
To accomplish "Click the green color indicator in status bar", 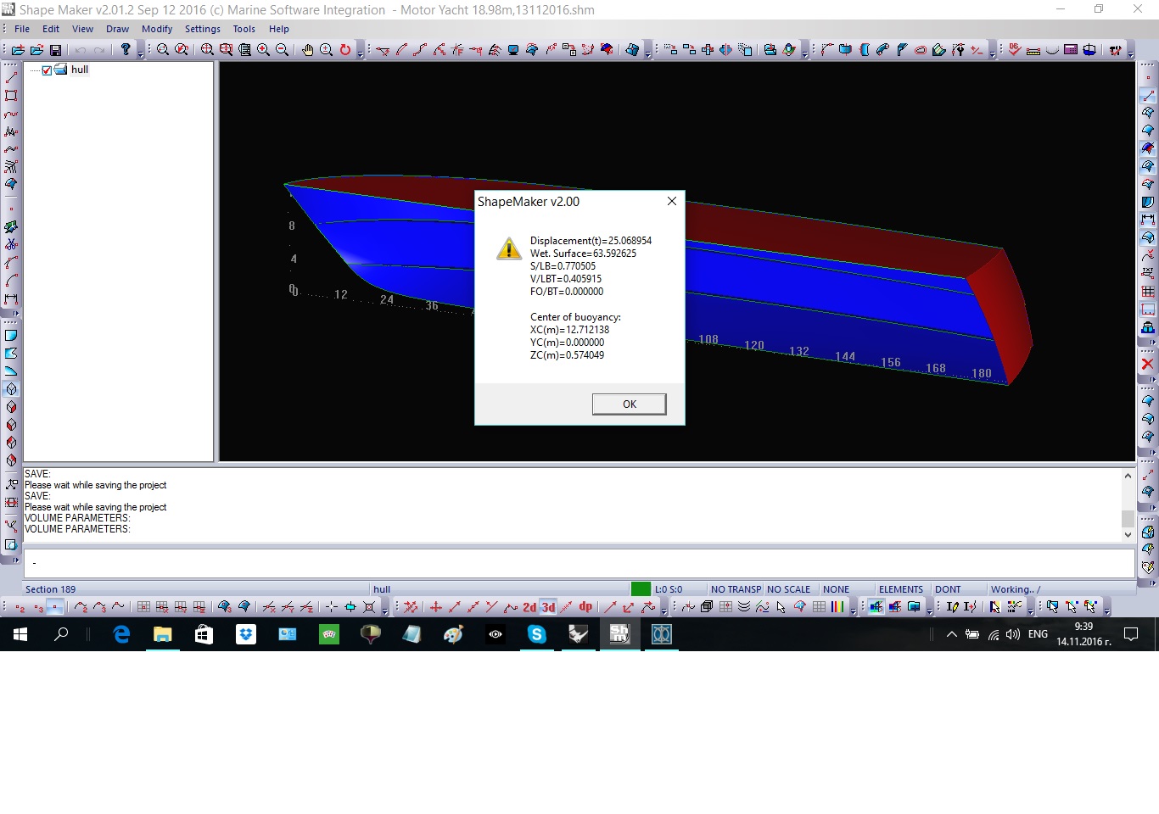I will pyautogui.click(x=641, y=589).
